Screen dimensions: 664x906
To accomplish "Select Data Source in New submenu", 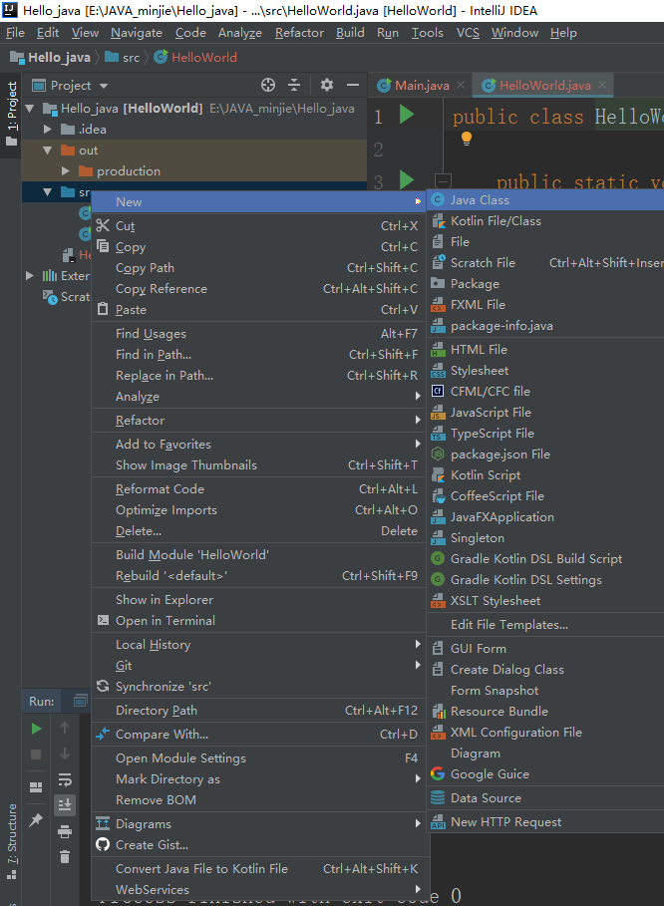I will (545, 798).
